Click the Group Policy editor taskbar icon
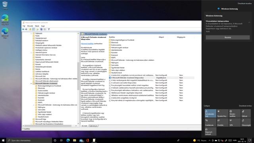Viewport: 254px width, 143px height. point(94,140)
